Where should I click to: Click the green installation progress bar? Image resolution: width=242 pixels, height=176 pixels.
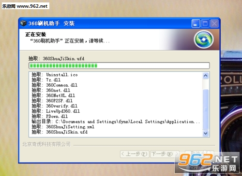tap(119, 66)
